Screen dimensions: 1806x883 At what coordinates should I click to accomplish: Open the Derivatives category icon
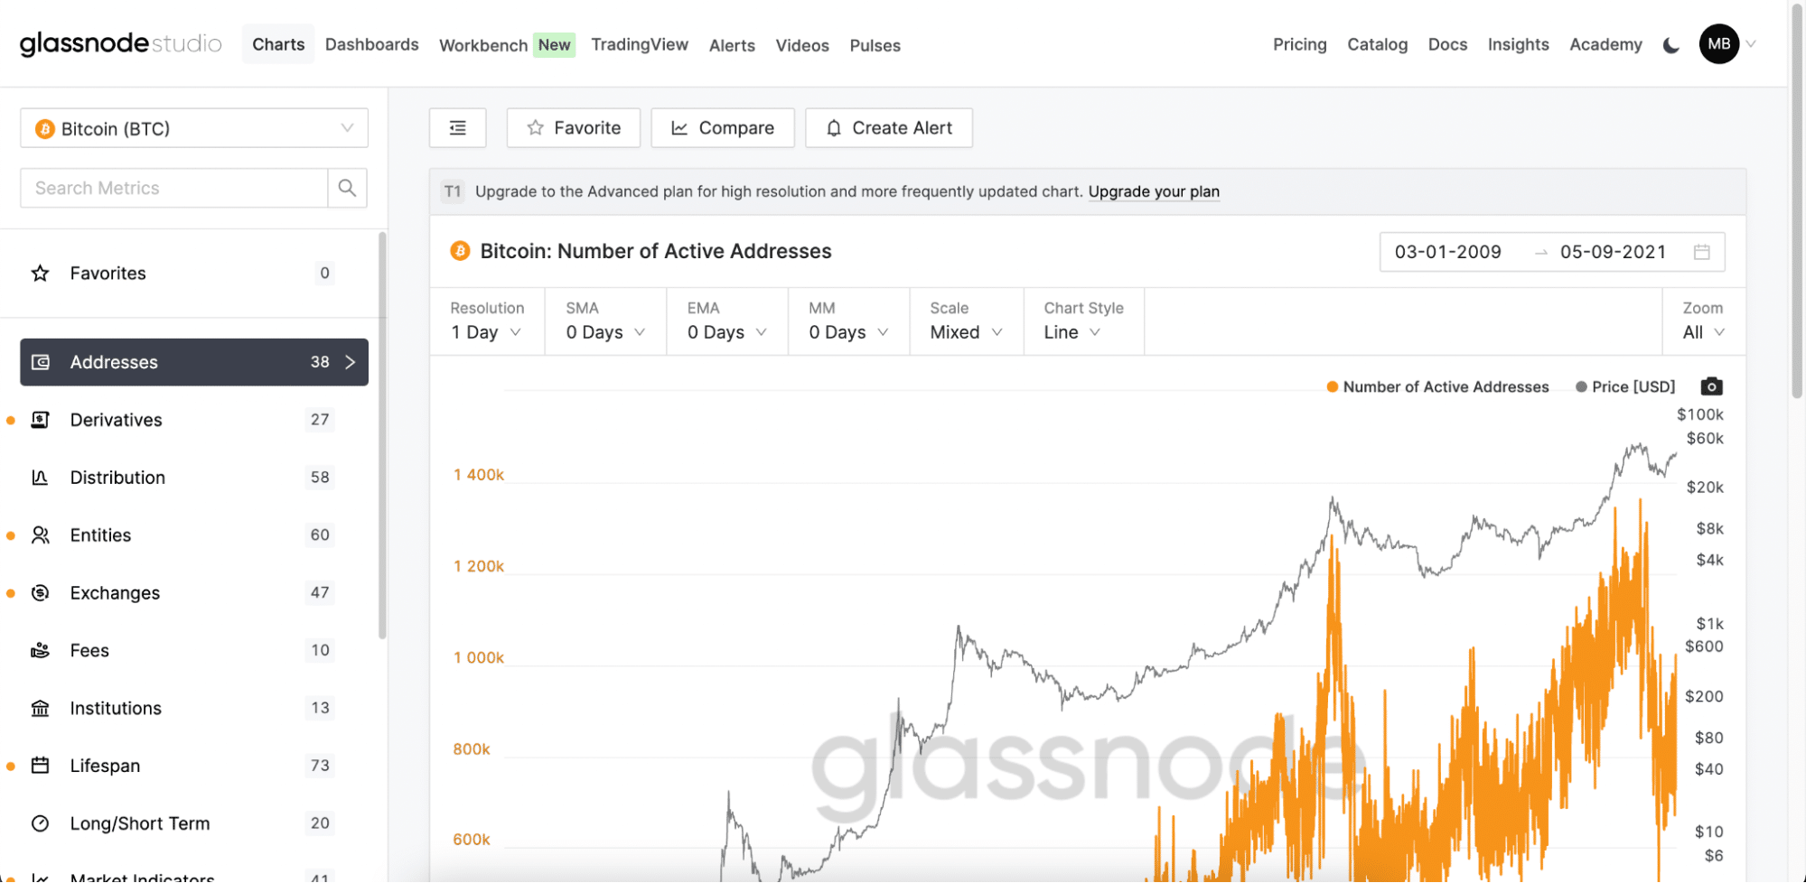pyautogui.click(x=40, y=420)
